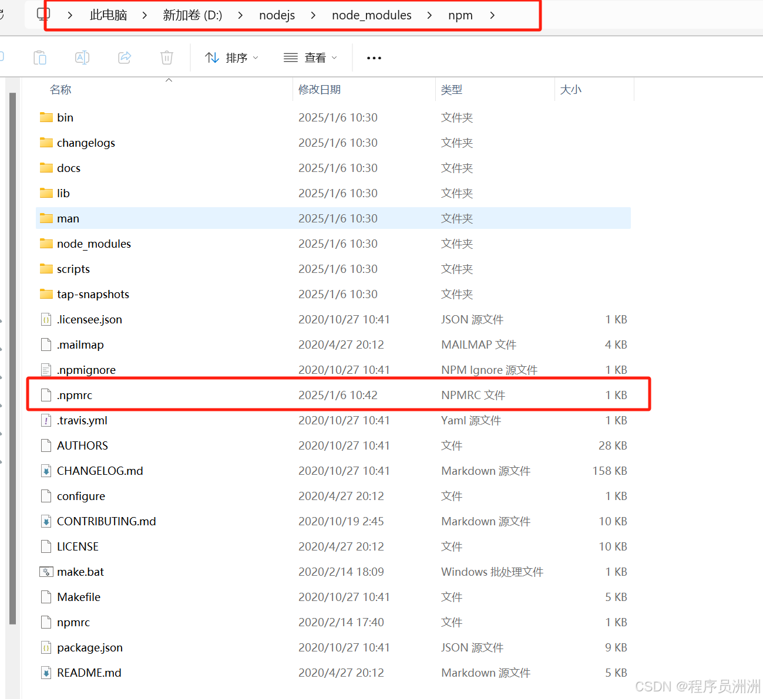Select the Makefile file name
Image resolution: width=763 pixels, height=699 pixels.
click(79, 597)
